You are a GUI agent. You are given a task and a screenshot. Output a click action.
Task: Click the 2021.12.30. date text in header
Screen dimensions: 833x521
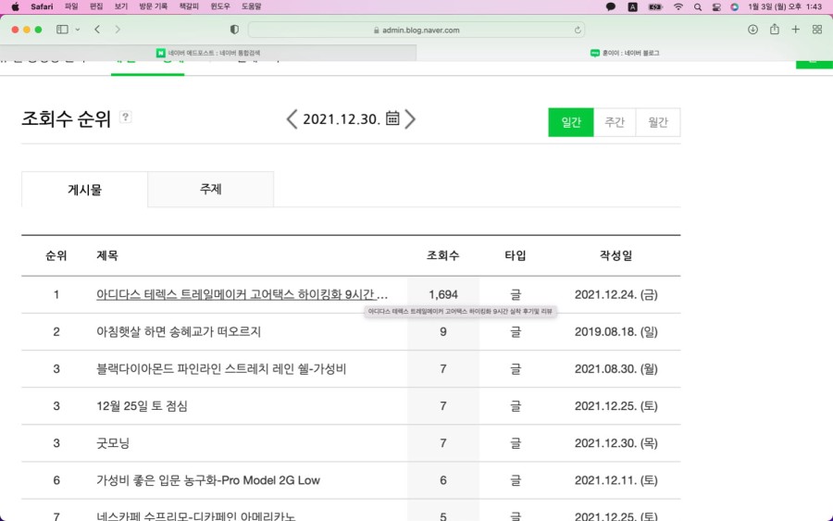coord(342,119)
